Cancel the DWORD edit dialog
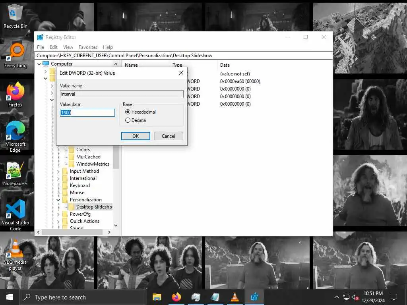The image size is (407, 305). (169, 136)
